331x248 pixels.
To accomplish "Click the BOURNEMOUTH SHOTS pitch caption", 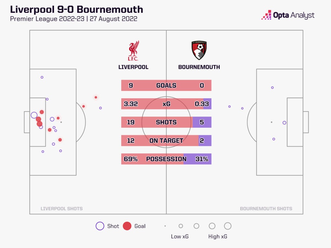I will coord(266,209).
